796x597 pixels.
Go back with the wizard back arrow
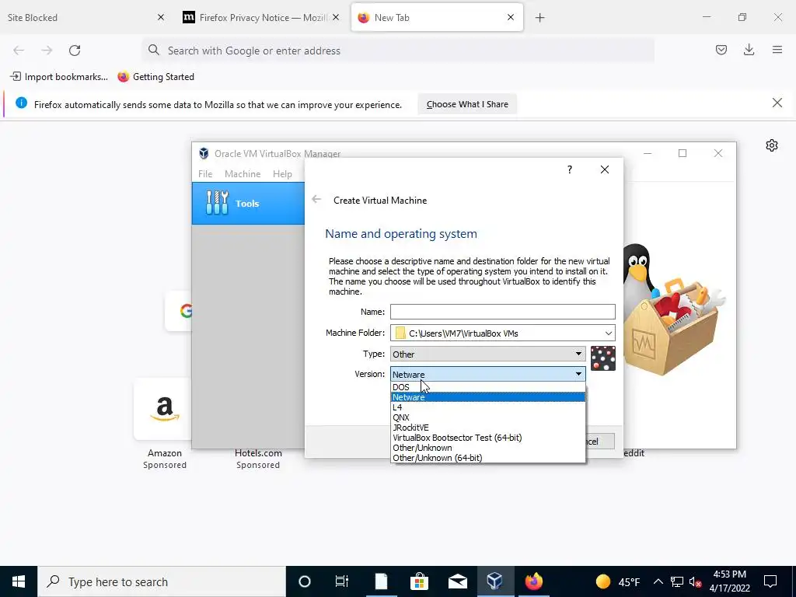316,200
